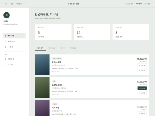The height and width of the screenshot is (116, 155).
Task: Switch to the 계정 설정 tab
Action: coord(73,48)
